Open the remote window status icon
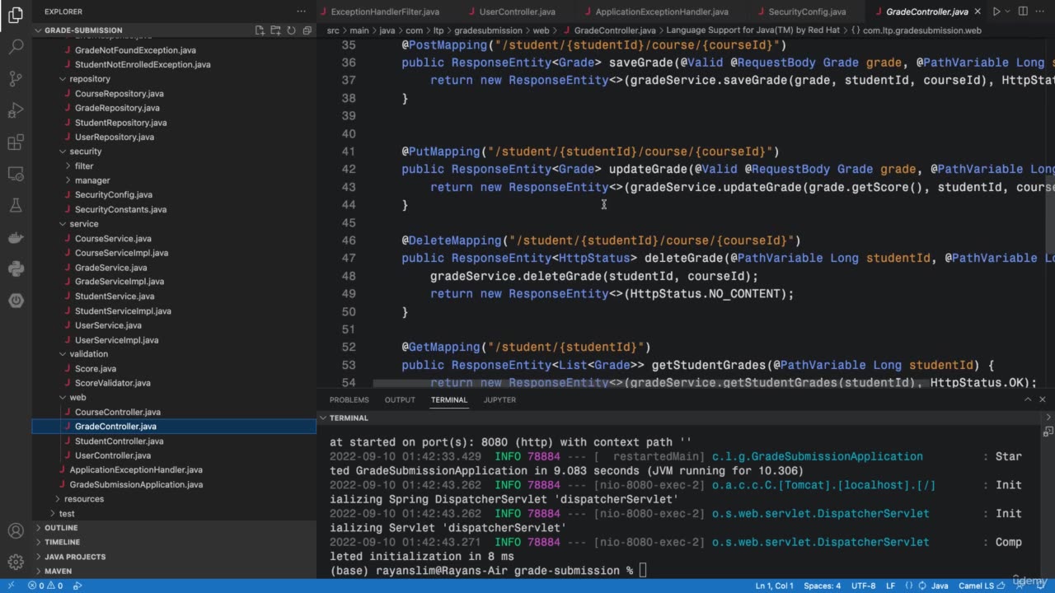This screenshot has width=1055, height=593. 11,586
